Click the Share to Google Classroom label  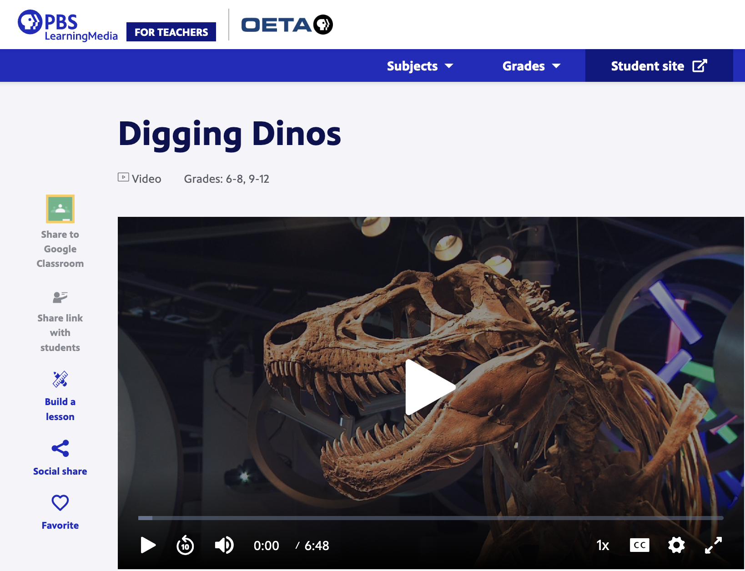[60, 249]
